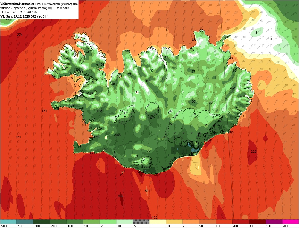
Task: Click the value -145 on the southwest peninsula
Action: click(x=96, y=137)
